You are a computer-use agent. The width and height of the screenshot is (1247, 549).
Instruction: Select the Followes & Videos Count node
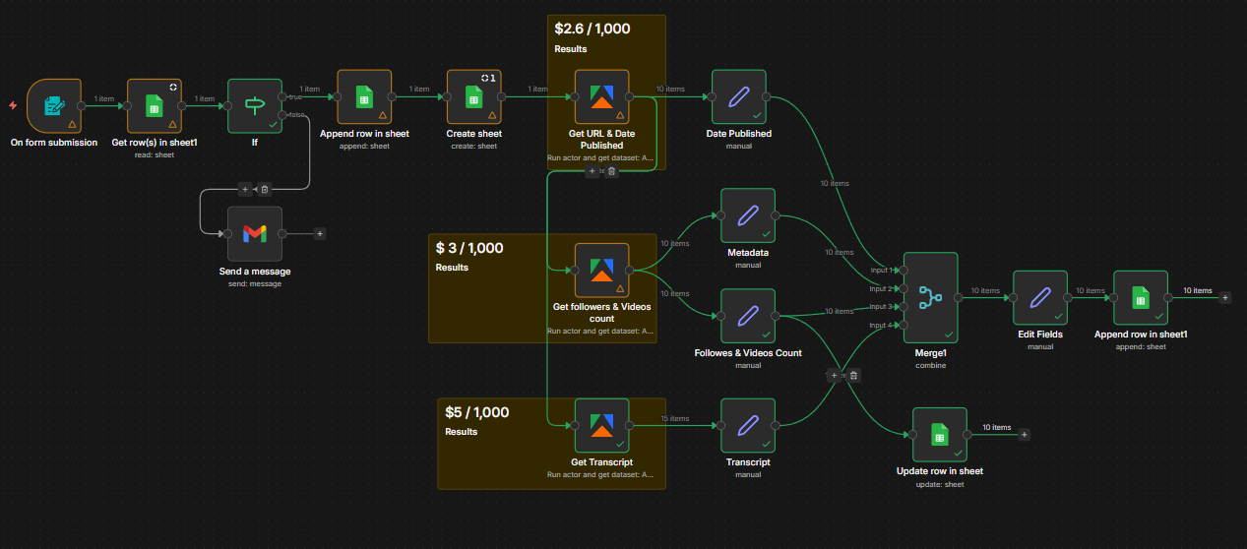748,316
